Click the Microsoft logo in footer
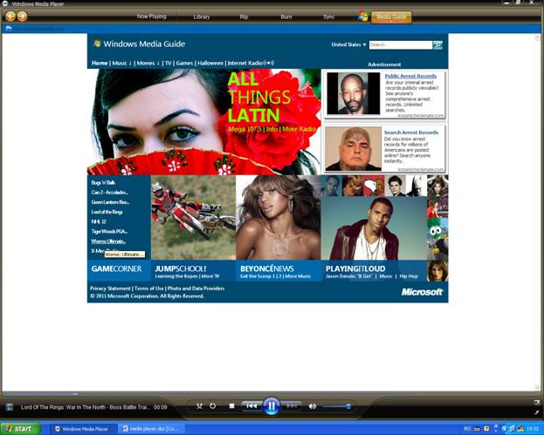 (x=422, y=292)
